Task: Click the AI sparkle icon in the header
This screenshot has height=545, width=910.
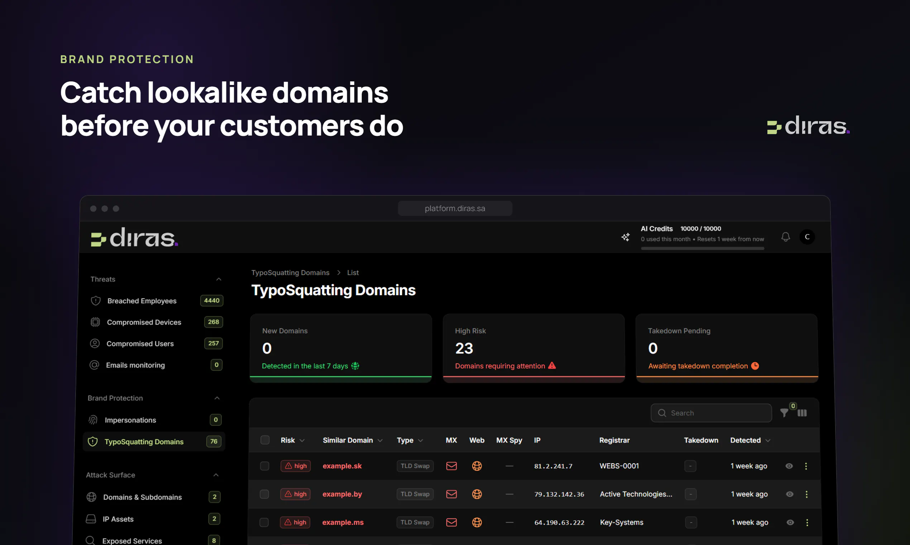Action: (625, 237)
